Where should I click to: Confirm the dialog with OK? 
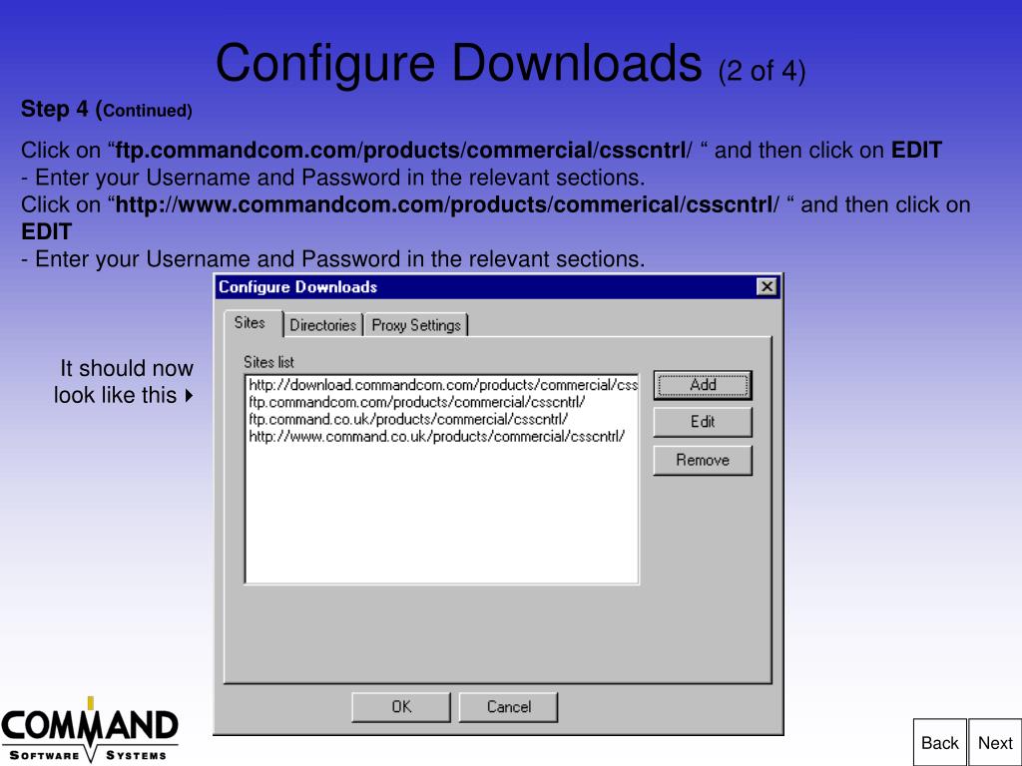click(x=401, y=707)
